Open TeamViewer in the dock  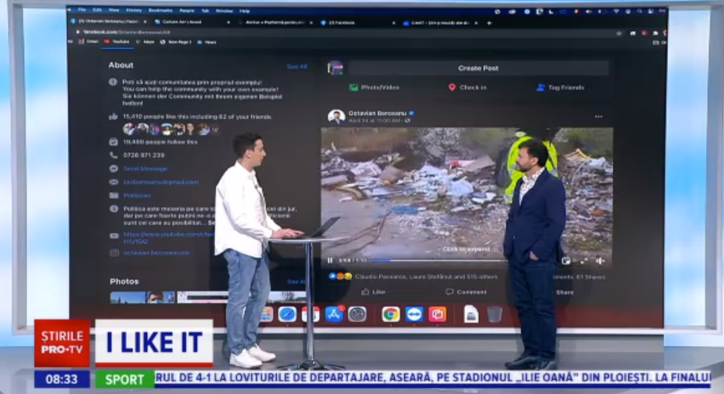click(x=414, y=314)
